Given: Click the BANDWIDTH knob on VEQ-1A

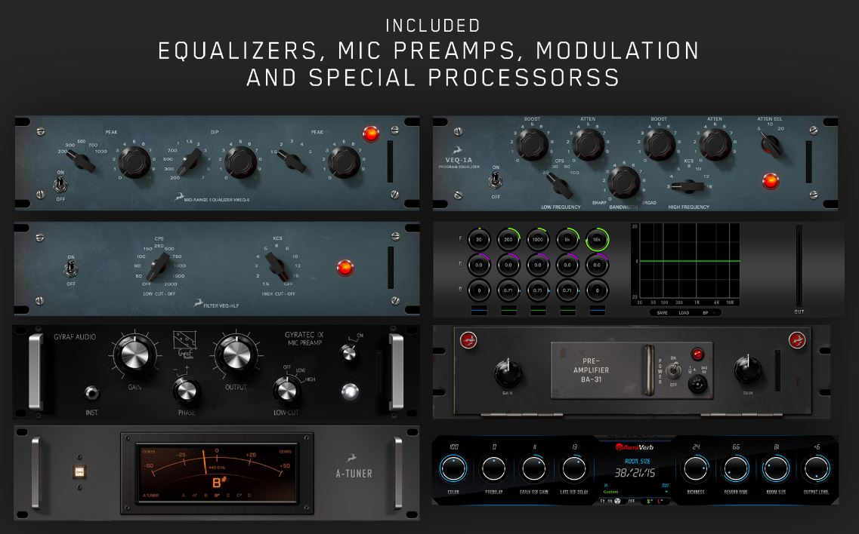Looking at the screenshot, I should click(624, 183).
